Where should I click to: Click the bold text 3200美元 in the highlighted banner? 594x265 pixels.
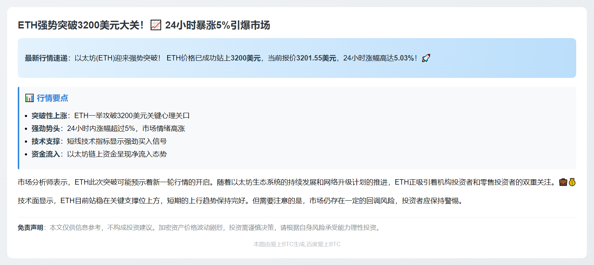pos(246,58)
